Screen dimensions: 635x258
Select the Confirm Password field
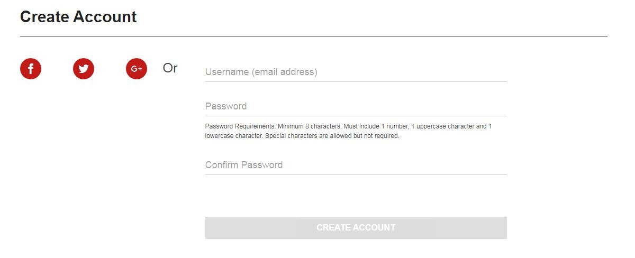coord(356,165)
